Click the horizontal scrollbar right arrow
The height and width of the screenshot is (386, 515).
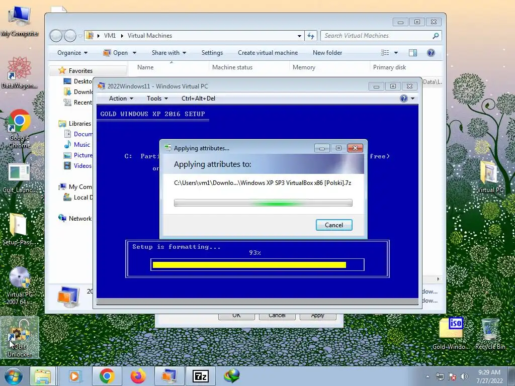tap(438, 279)
